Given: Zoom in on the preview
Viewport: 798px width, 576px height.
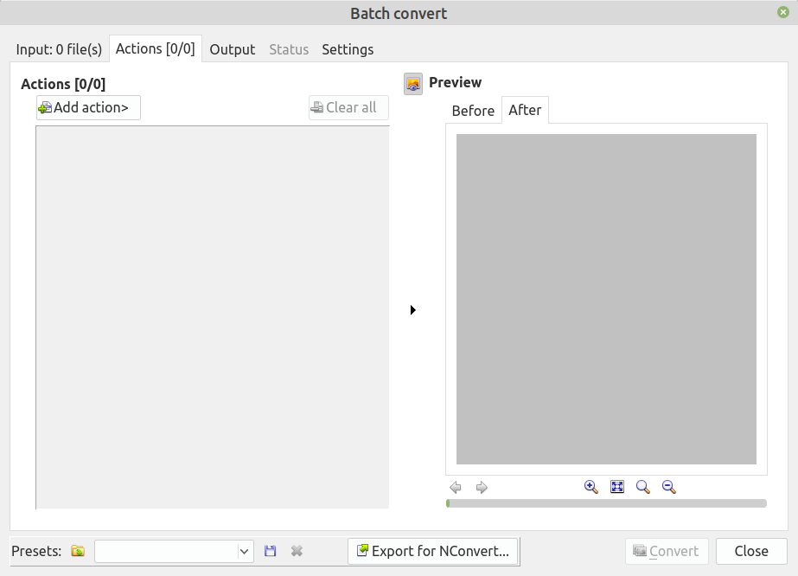Looking at the screenshot, I should click(591, 487).
